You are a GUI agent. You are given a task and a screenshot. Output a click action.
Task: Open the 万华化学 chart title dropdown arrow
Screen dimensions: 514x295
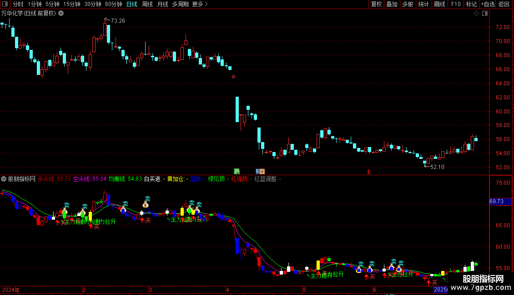click(x=61, y=14)
